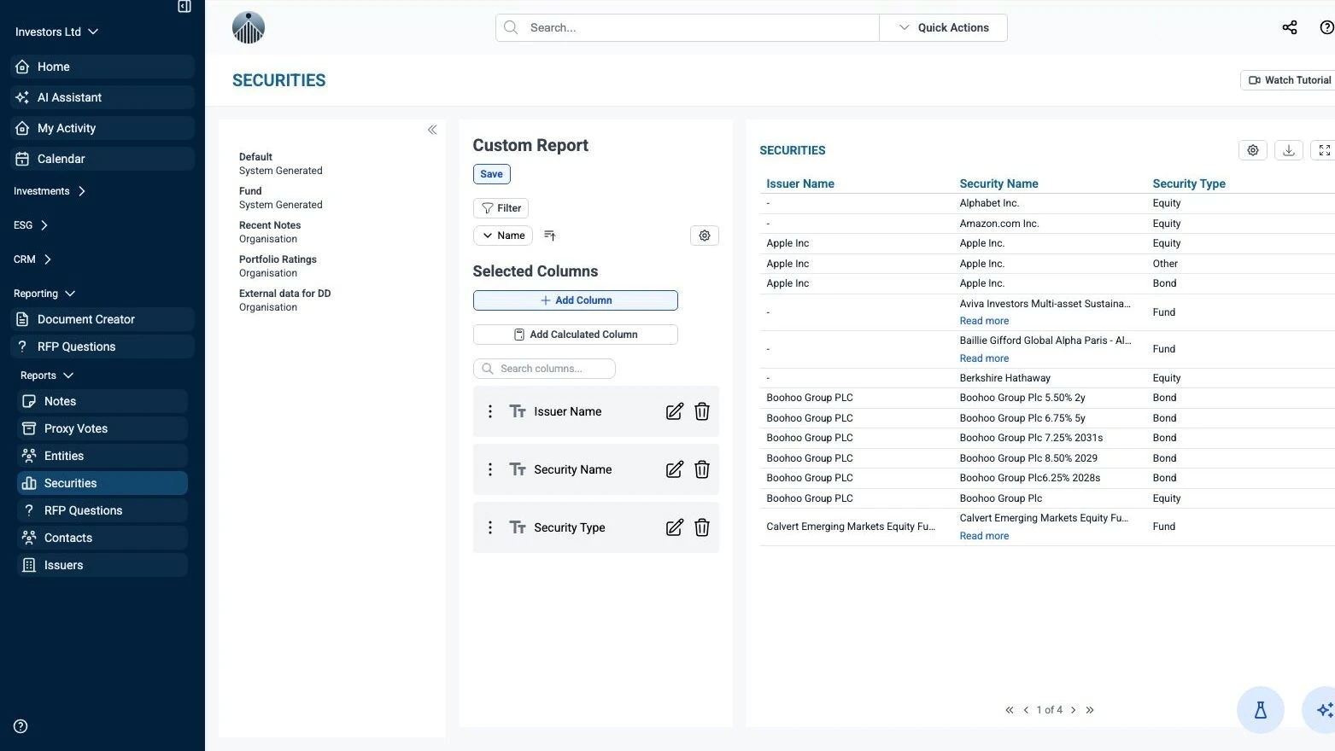Edit the Security Name column
The height and width of the screenshot is (751, 1335).
click(x=675, y=469)
